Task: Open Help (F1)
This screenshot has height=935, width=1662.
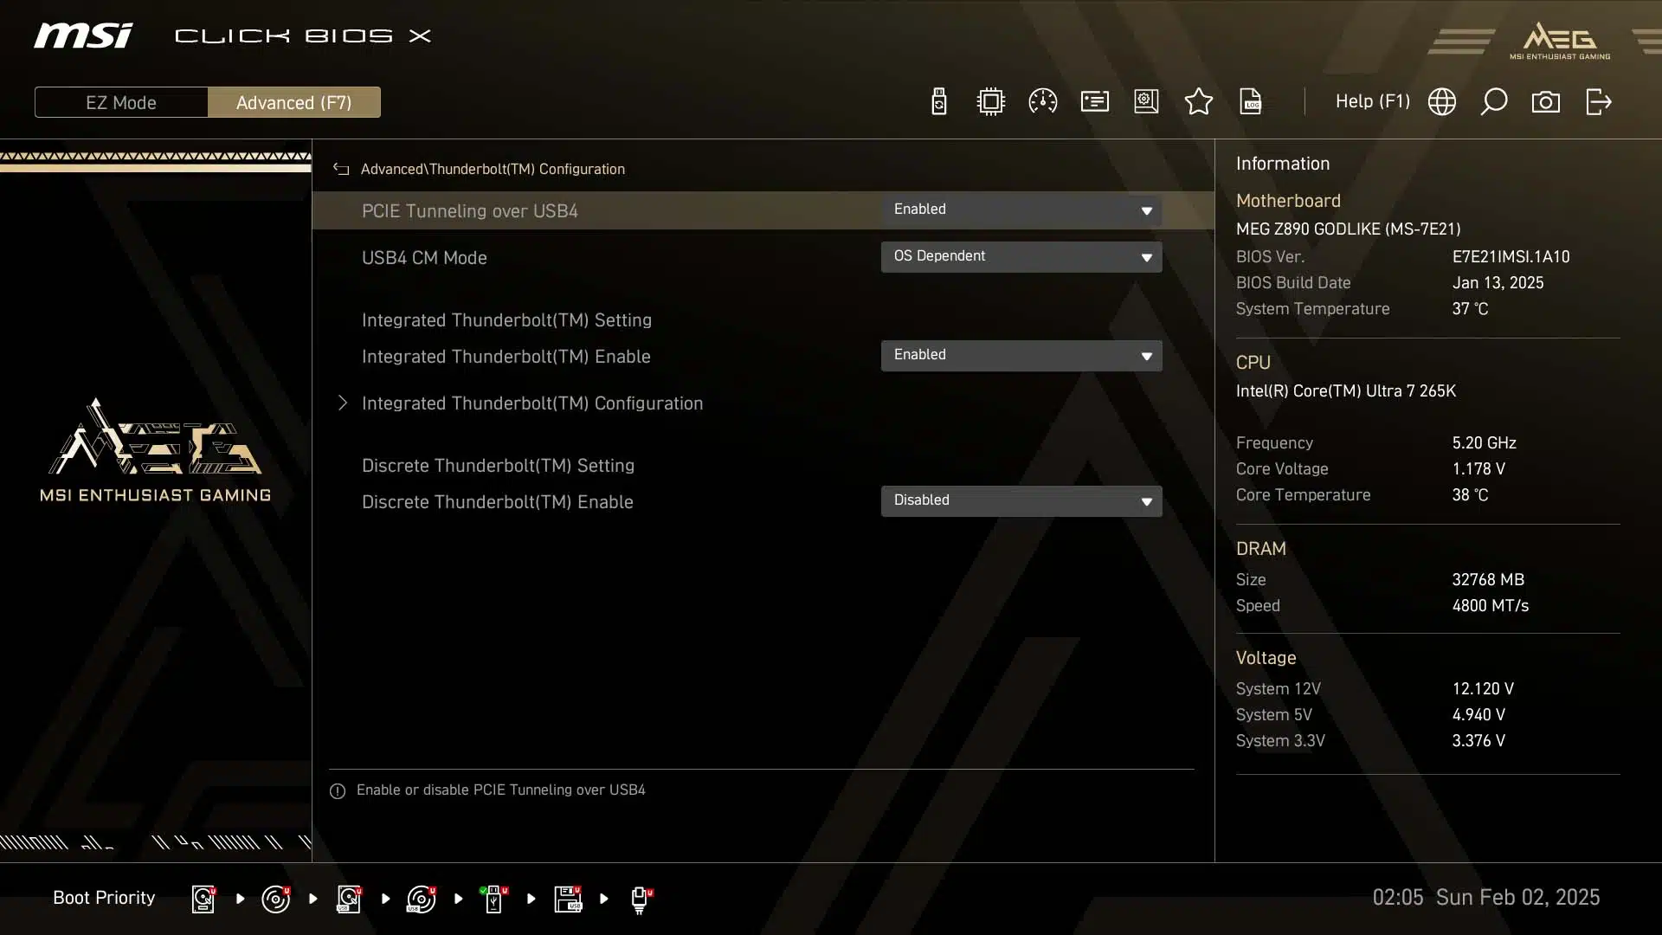Action: (1372, 101)
